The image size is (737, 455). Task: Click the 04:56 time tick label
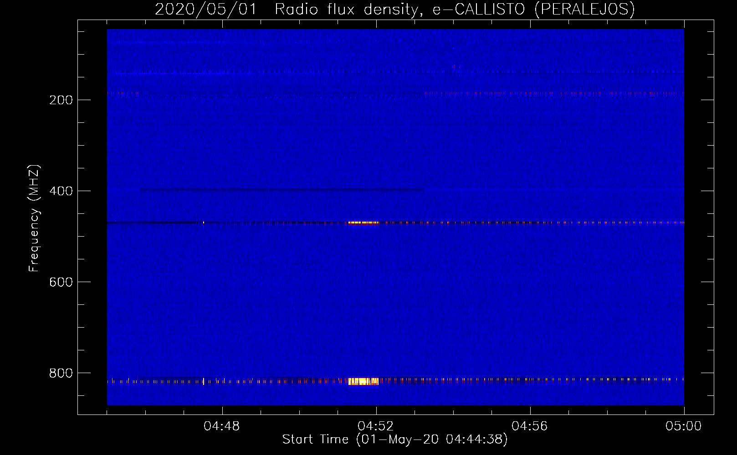point(530,426)
